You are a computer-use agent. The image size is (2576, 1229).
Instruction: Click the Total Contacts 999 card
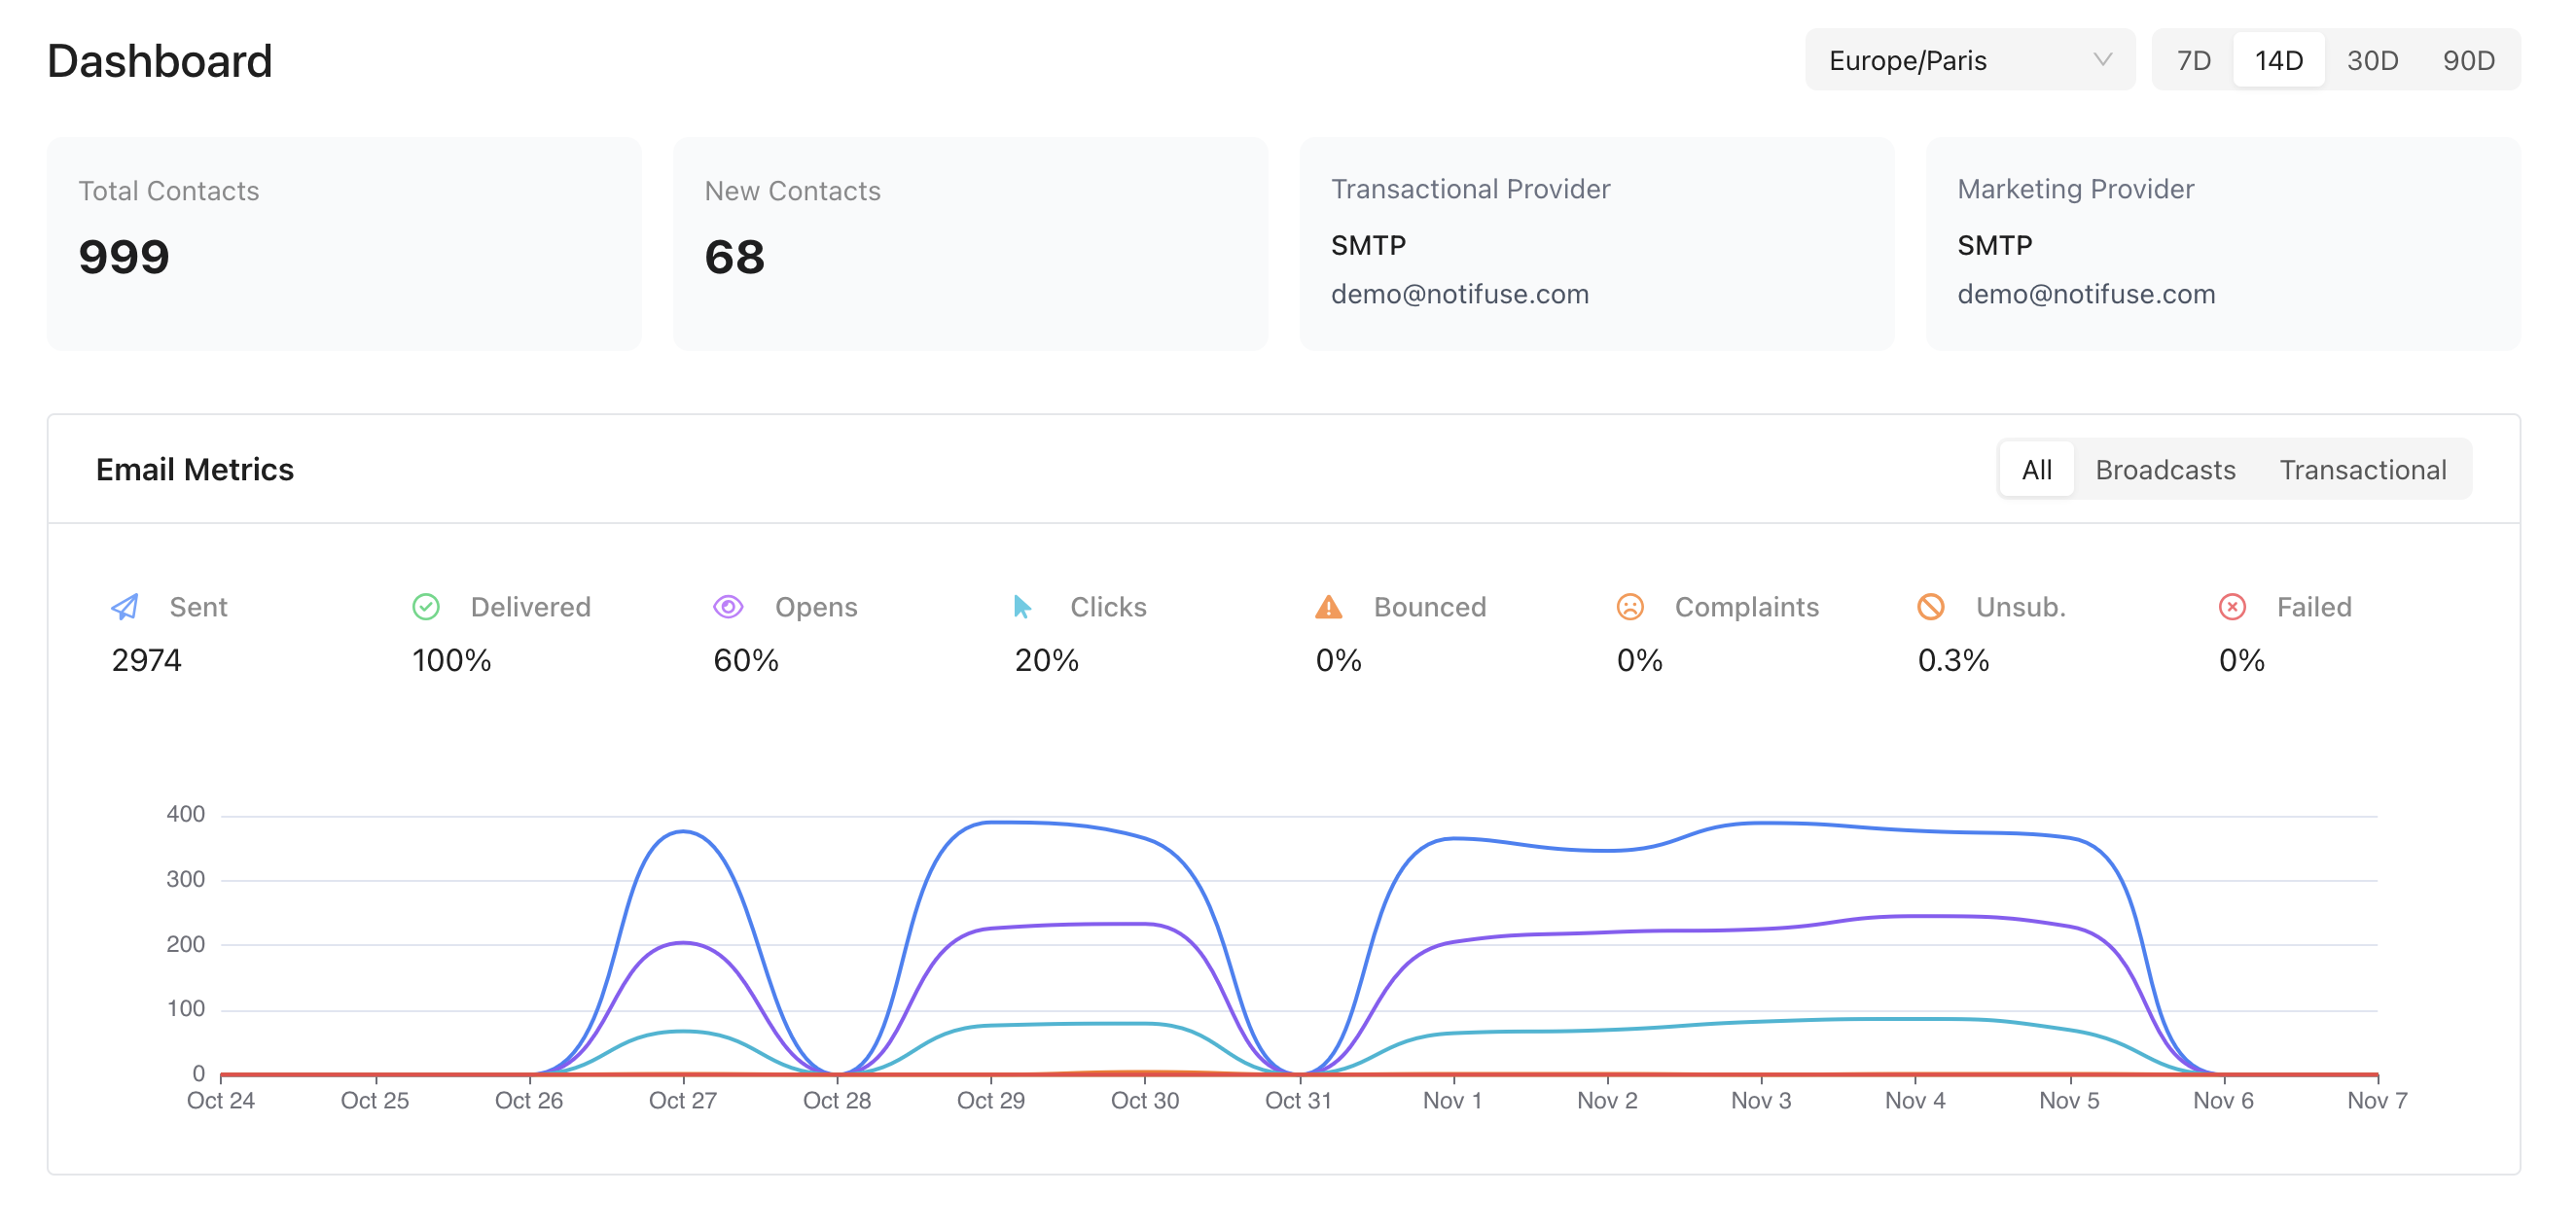pos(344,243)
